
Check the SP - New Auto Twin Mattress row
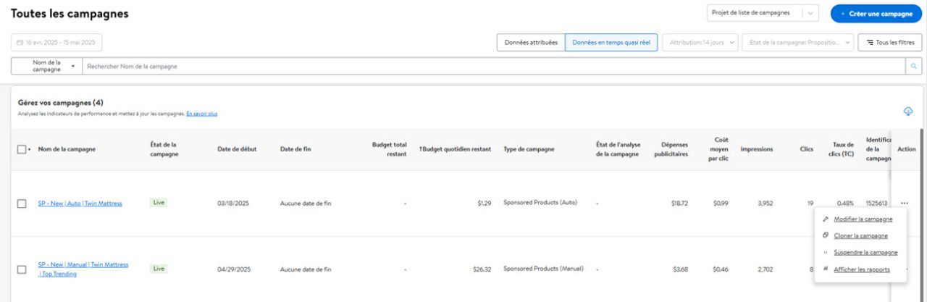22,204
